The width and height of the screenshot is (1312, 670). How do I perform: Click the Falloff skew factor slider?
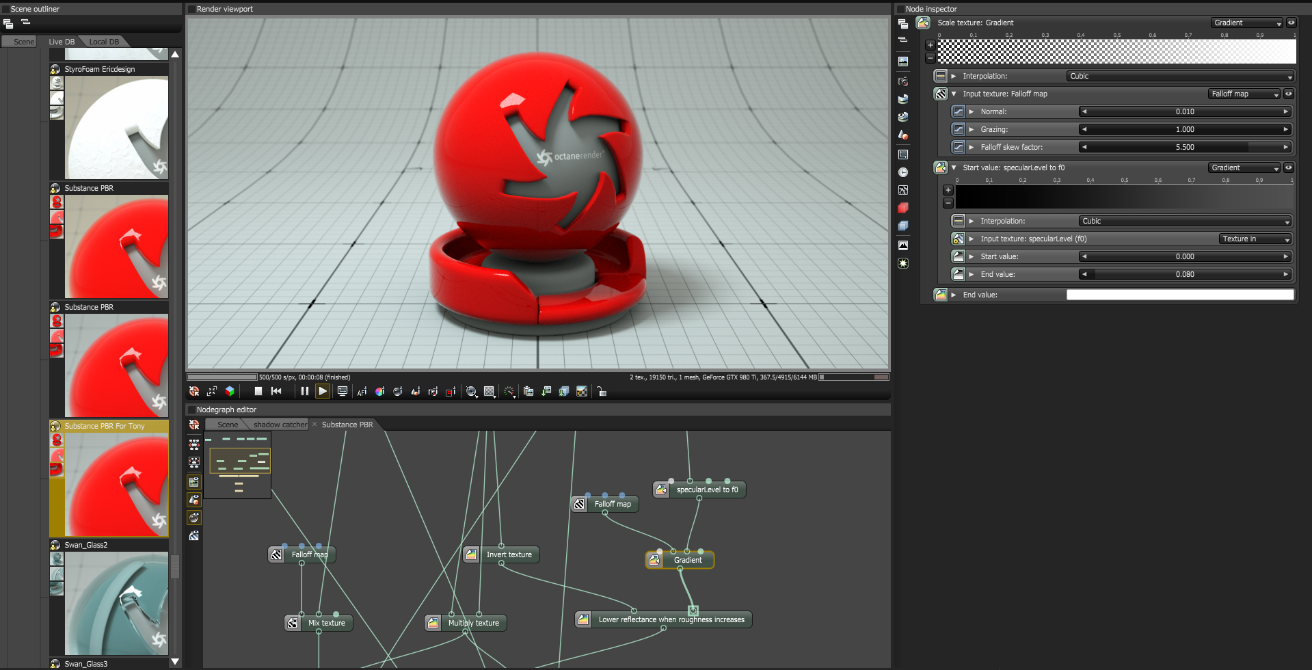[1185, 147]
